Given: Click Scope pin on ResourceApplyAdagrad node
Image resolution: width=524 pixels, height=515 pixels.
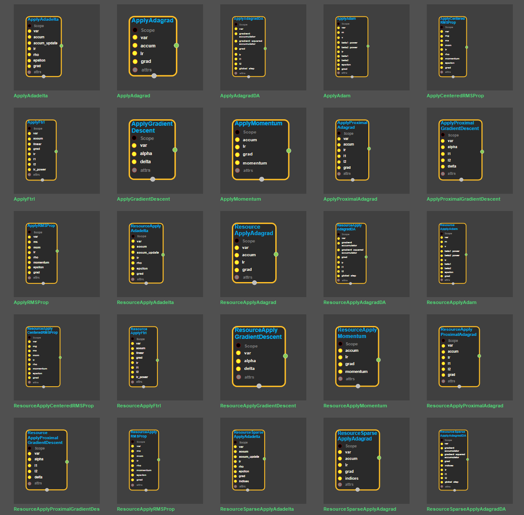Looking at the screenshot, I should point(237,241).
